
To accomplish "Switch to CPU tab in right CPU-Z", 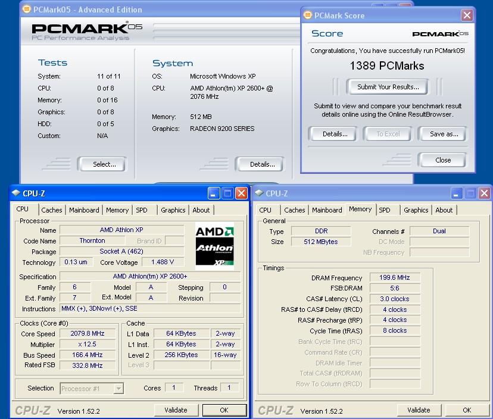I will click(265, 210).
